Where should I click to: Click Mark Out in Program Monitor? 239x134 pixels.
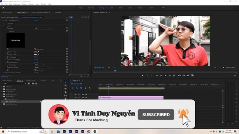point(151,75)
